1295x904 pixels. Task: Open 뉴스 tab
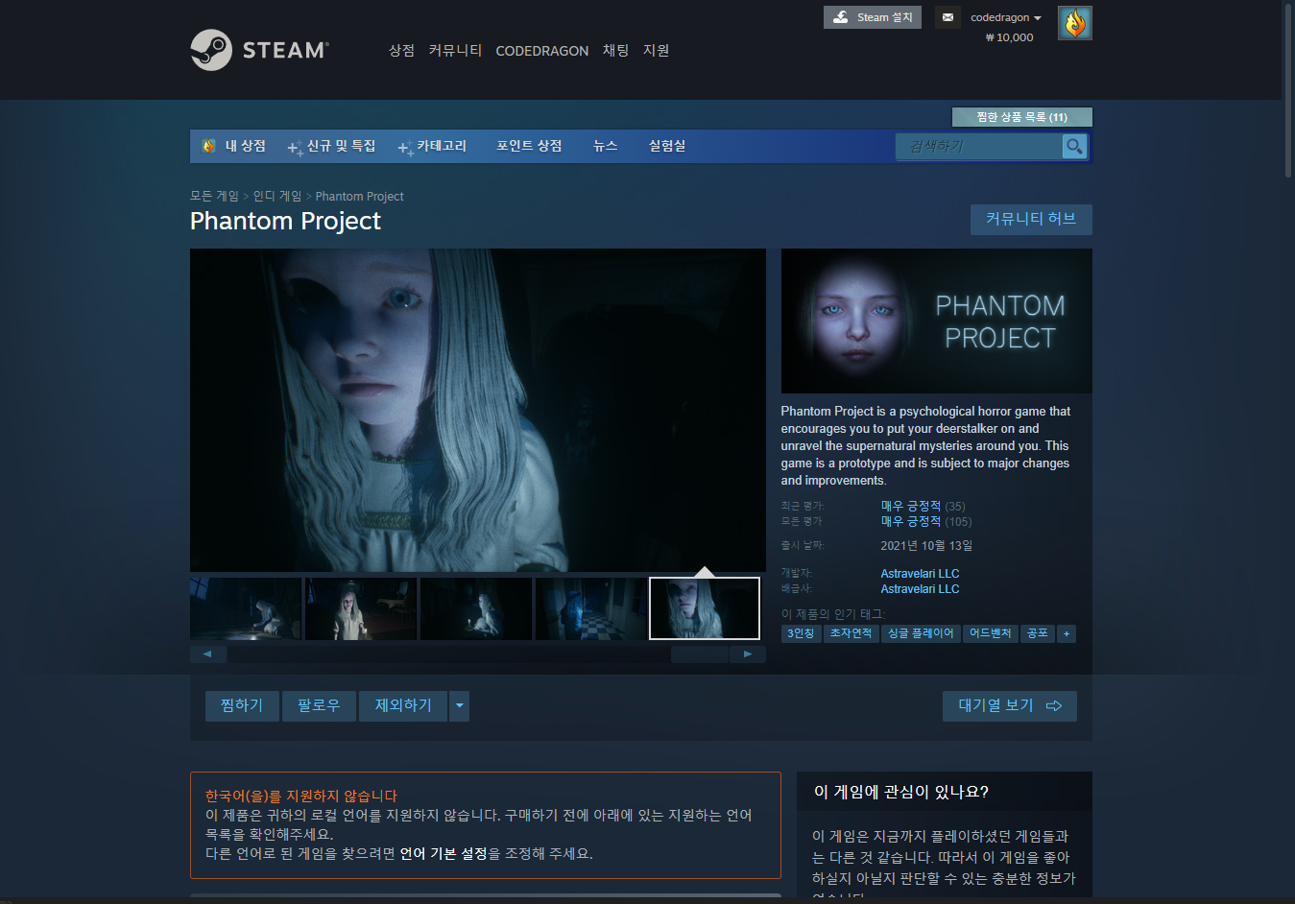point(605,146)
